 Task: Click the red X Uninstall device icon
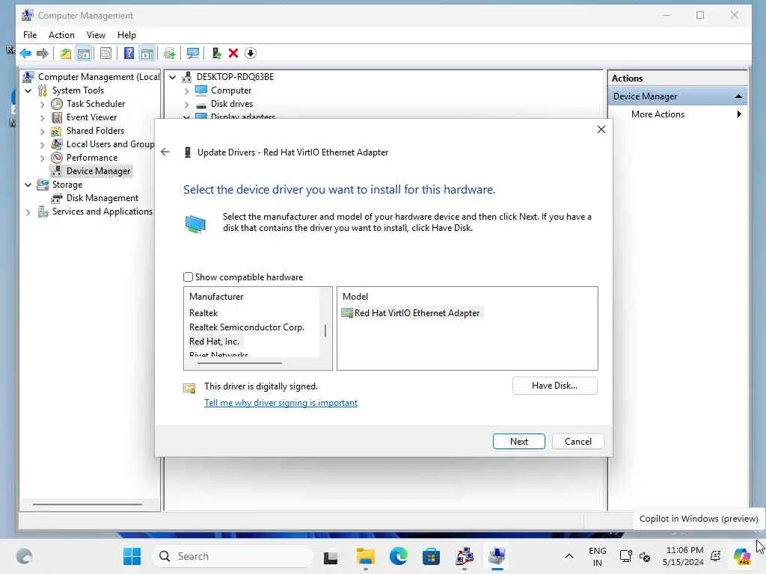tap(233, 53)
